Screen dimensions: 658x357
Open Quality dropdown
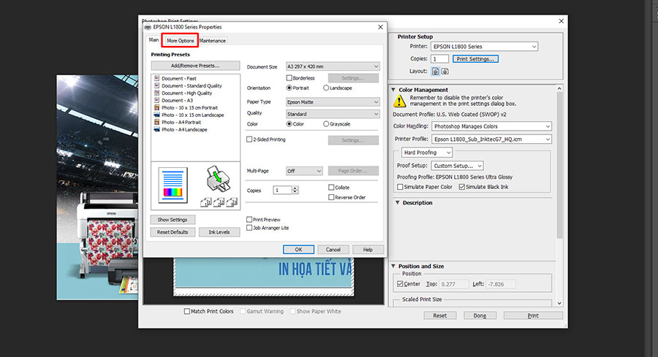333,114
